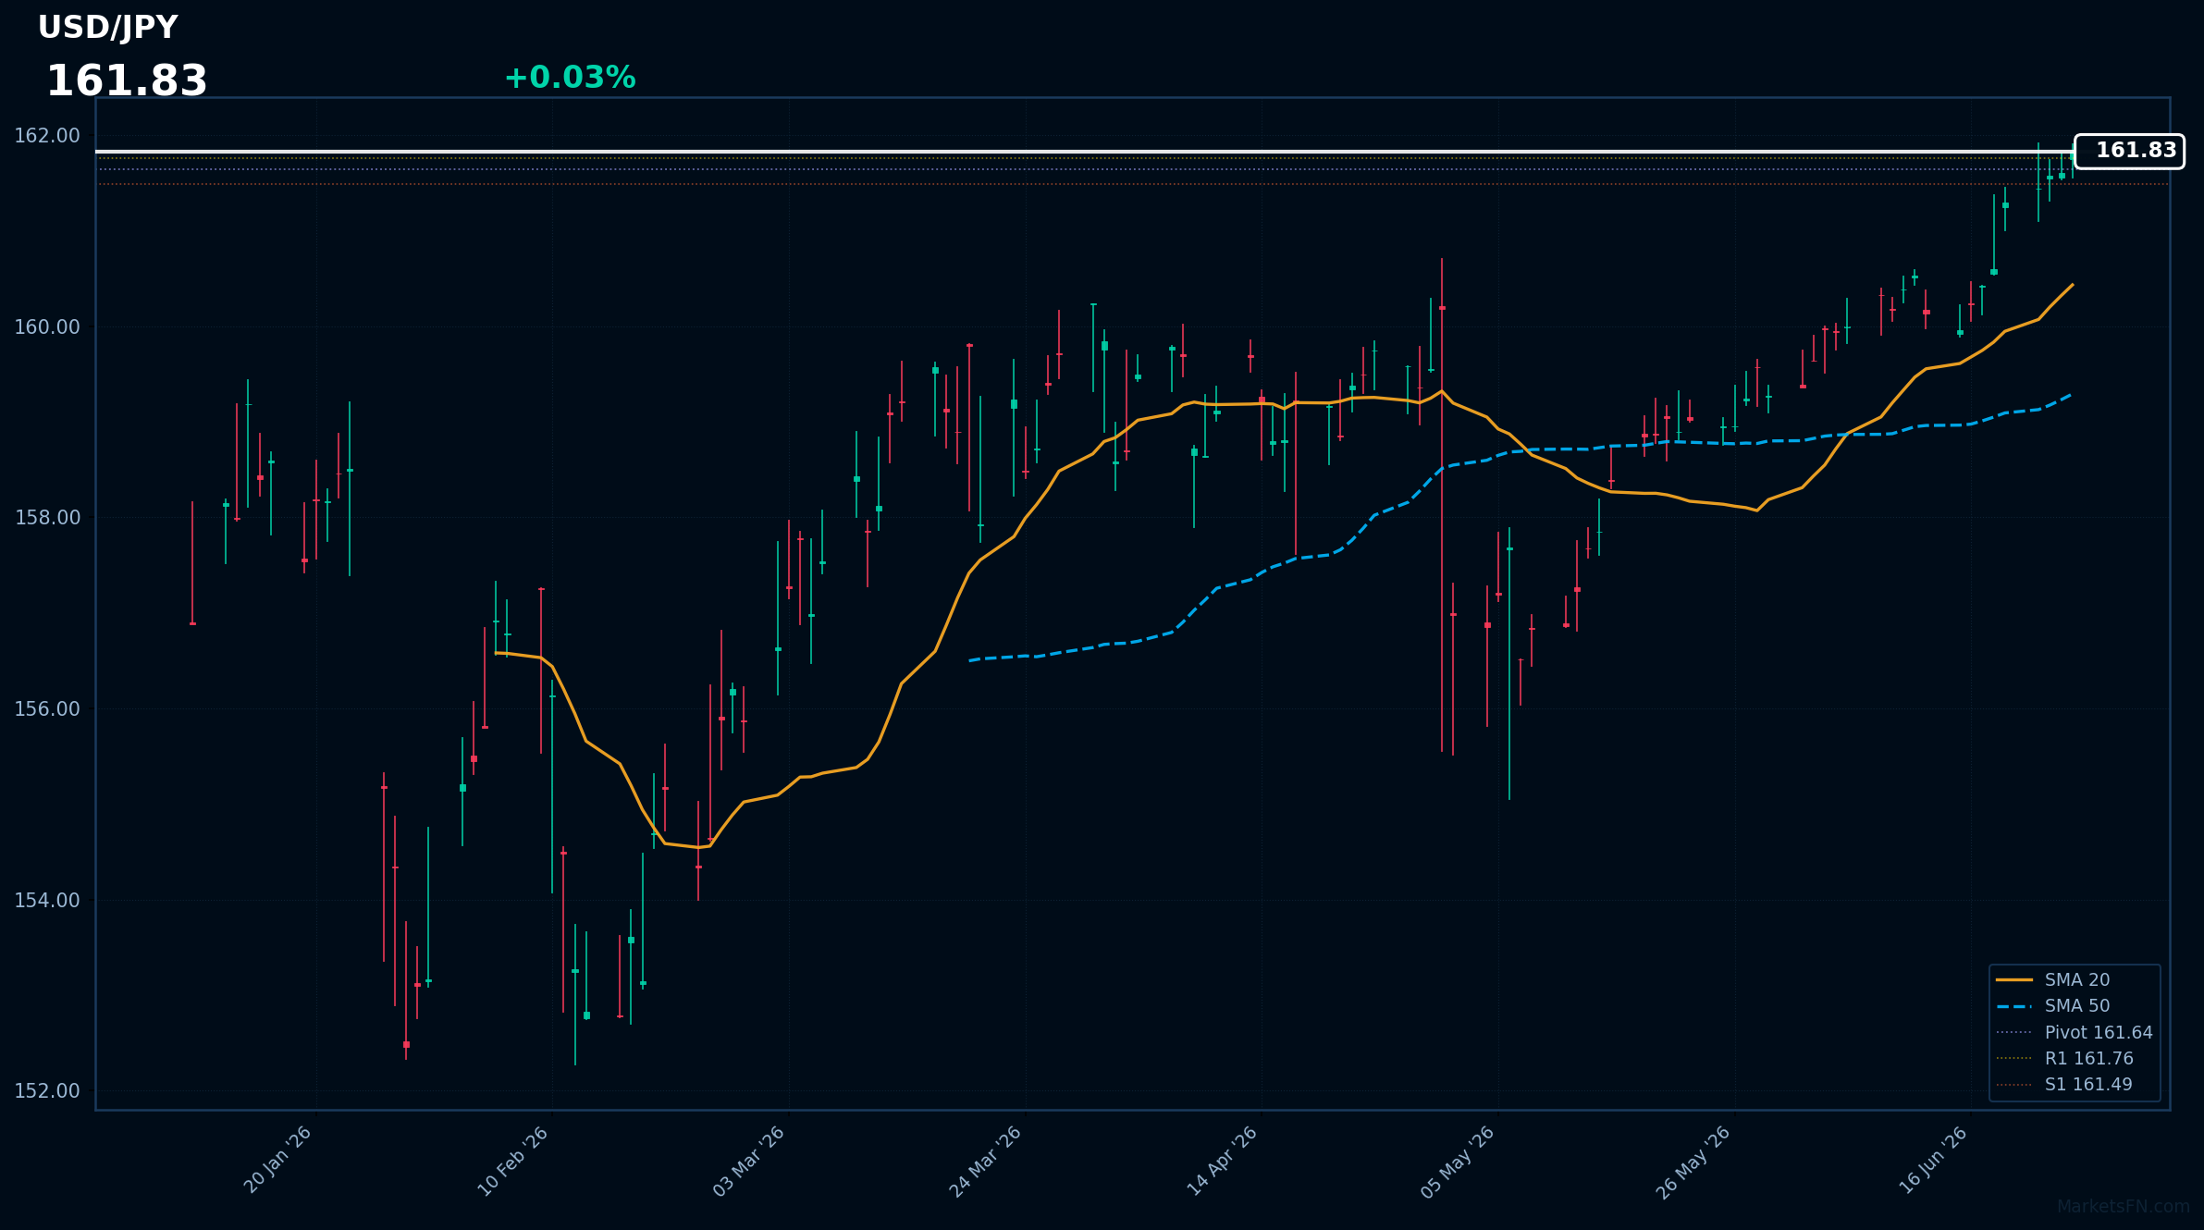The height and width of the screenshot is (1230, 2204).
Task: Click the large 161.83 price heading
Action: tap(127, 81)
